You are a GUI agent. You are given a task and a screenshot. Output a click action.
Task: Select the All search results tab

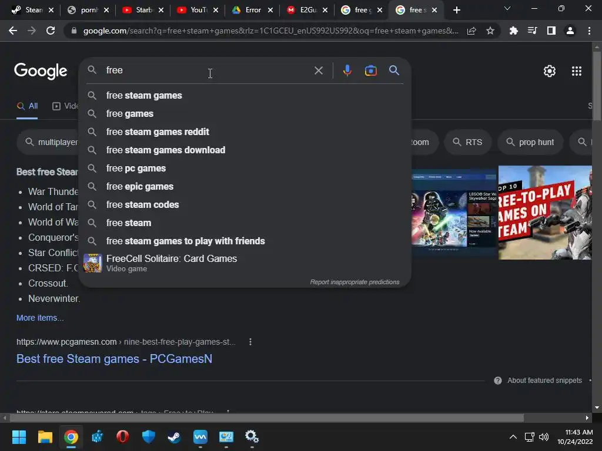click(27, 106)
